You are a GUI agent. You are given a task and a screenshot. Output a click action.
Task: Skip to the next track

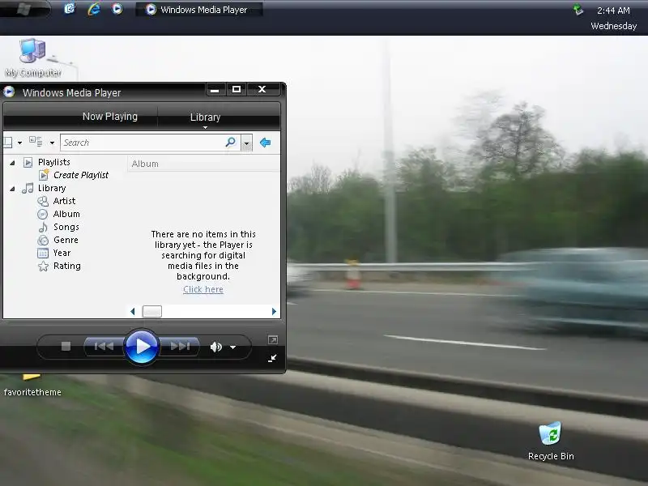point(180,347)
